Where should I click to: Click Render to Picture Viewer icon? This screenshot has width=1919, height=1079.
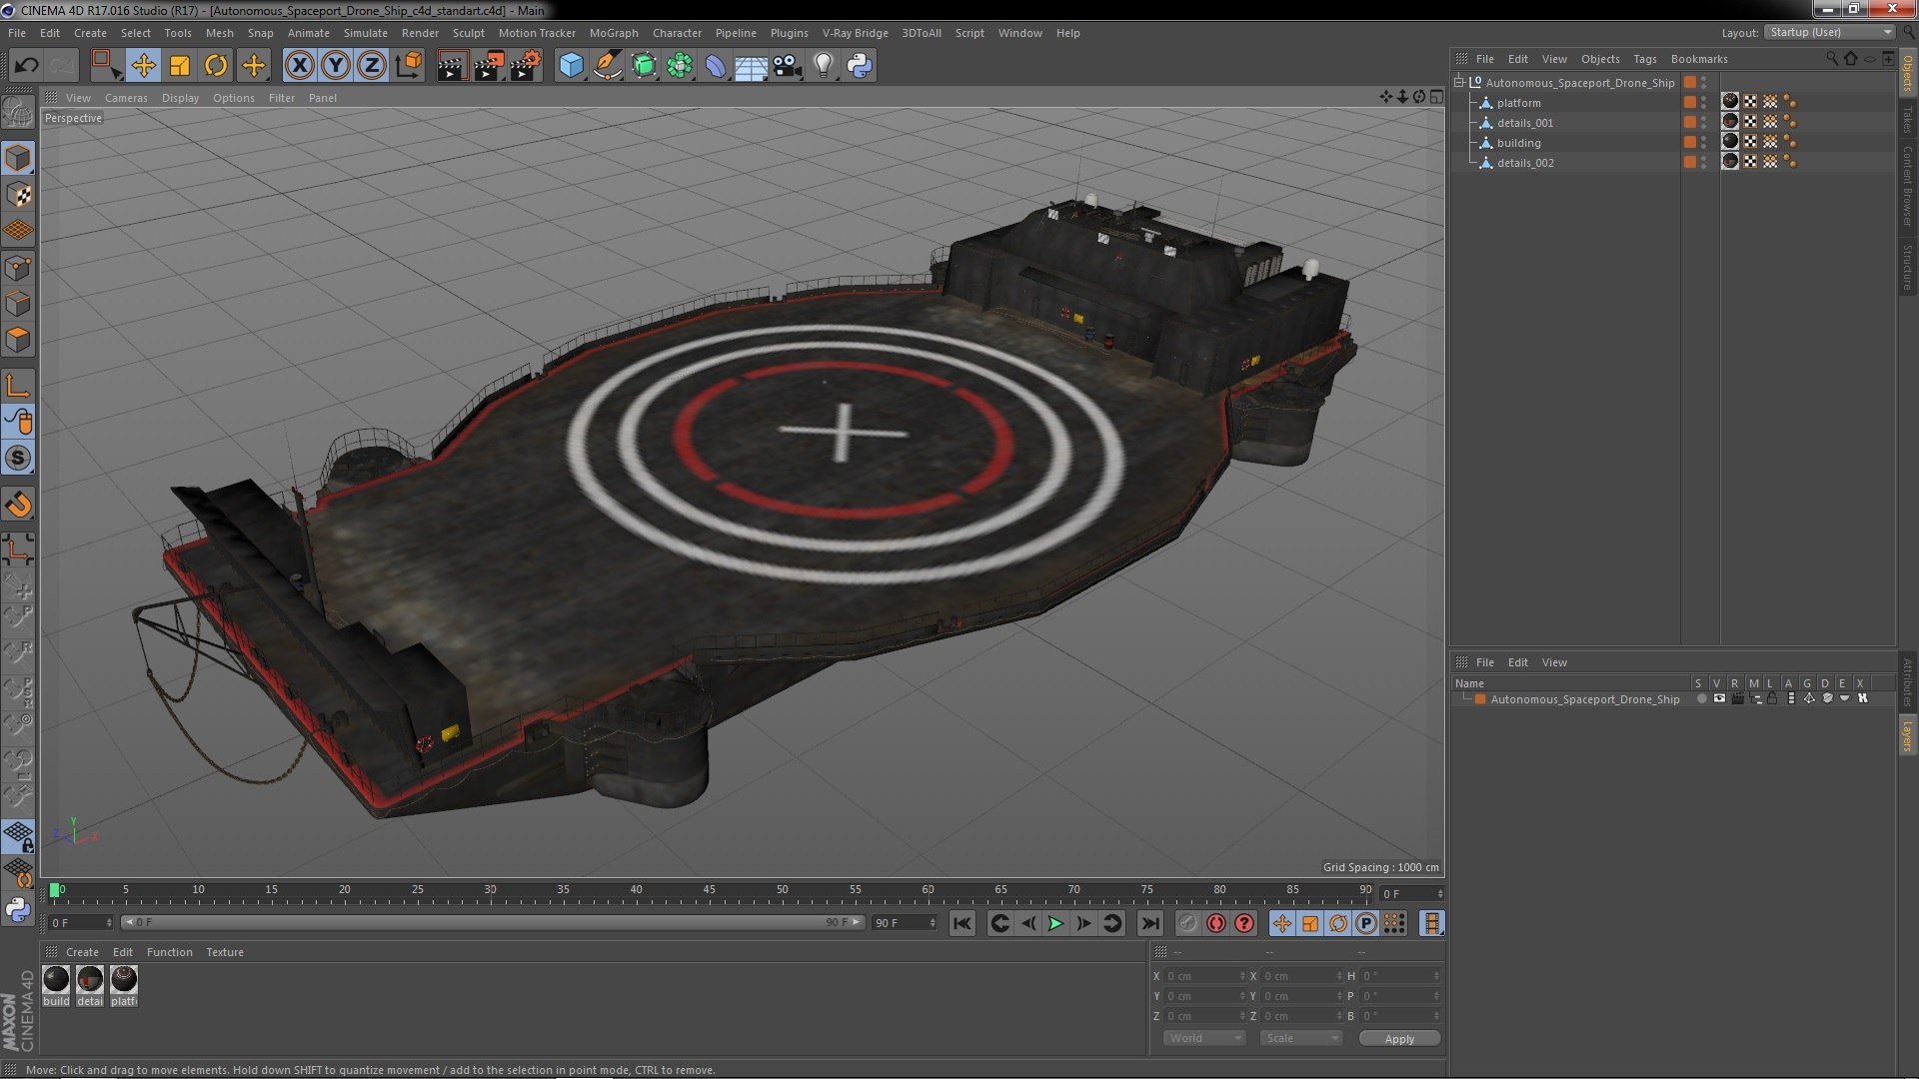tap(489, 66)
